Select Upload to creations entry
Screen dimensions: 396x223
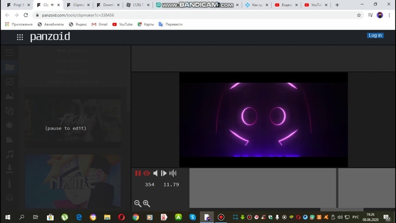[73, 82]
